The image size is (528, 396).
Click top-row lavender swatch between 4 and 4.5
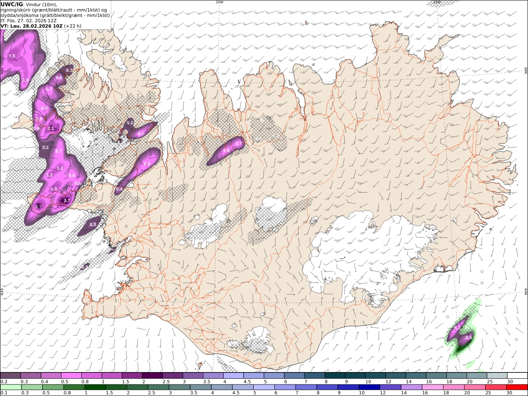[x=233, y=376]
